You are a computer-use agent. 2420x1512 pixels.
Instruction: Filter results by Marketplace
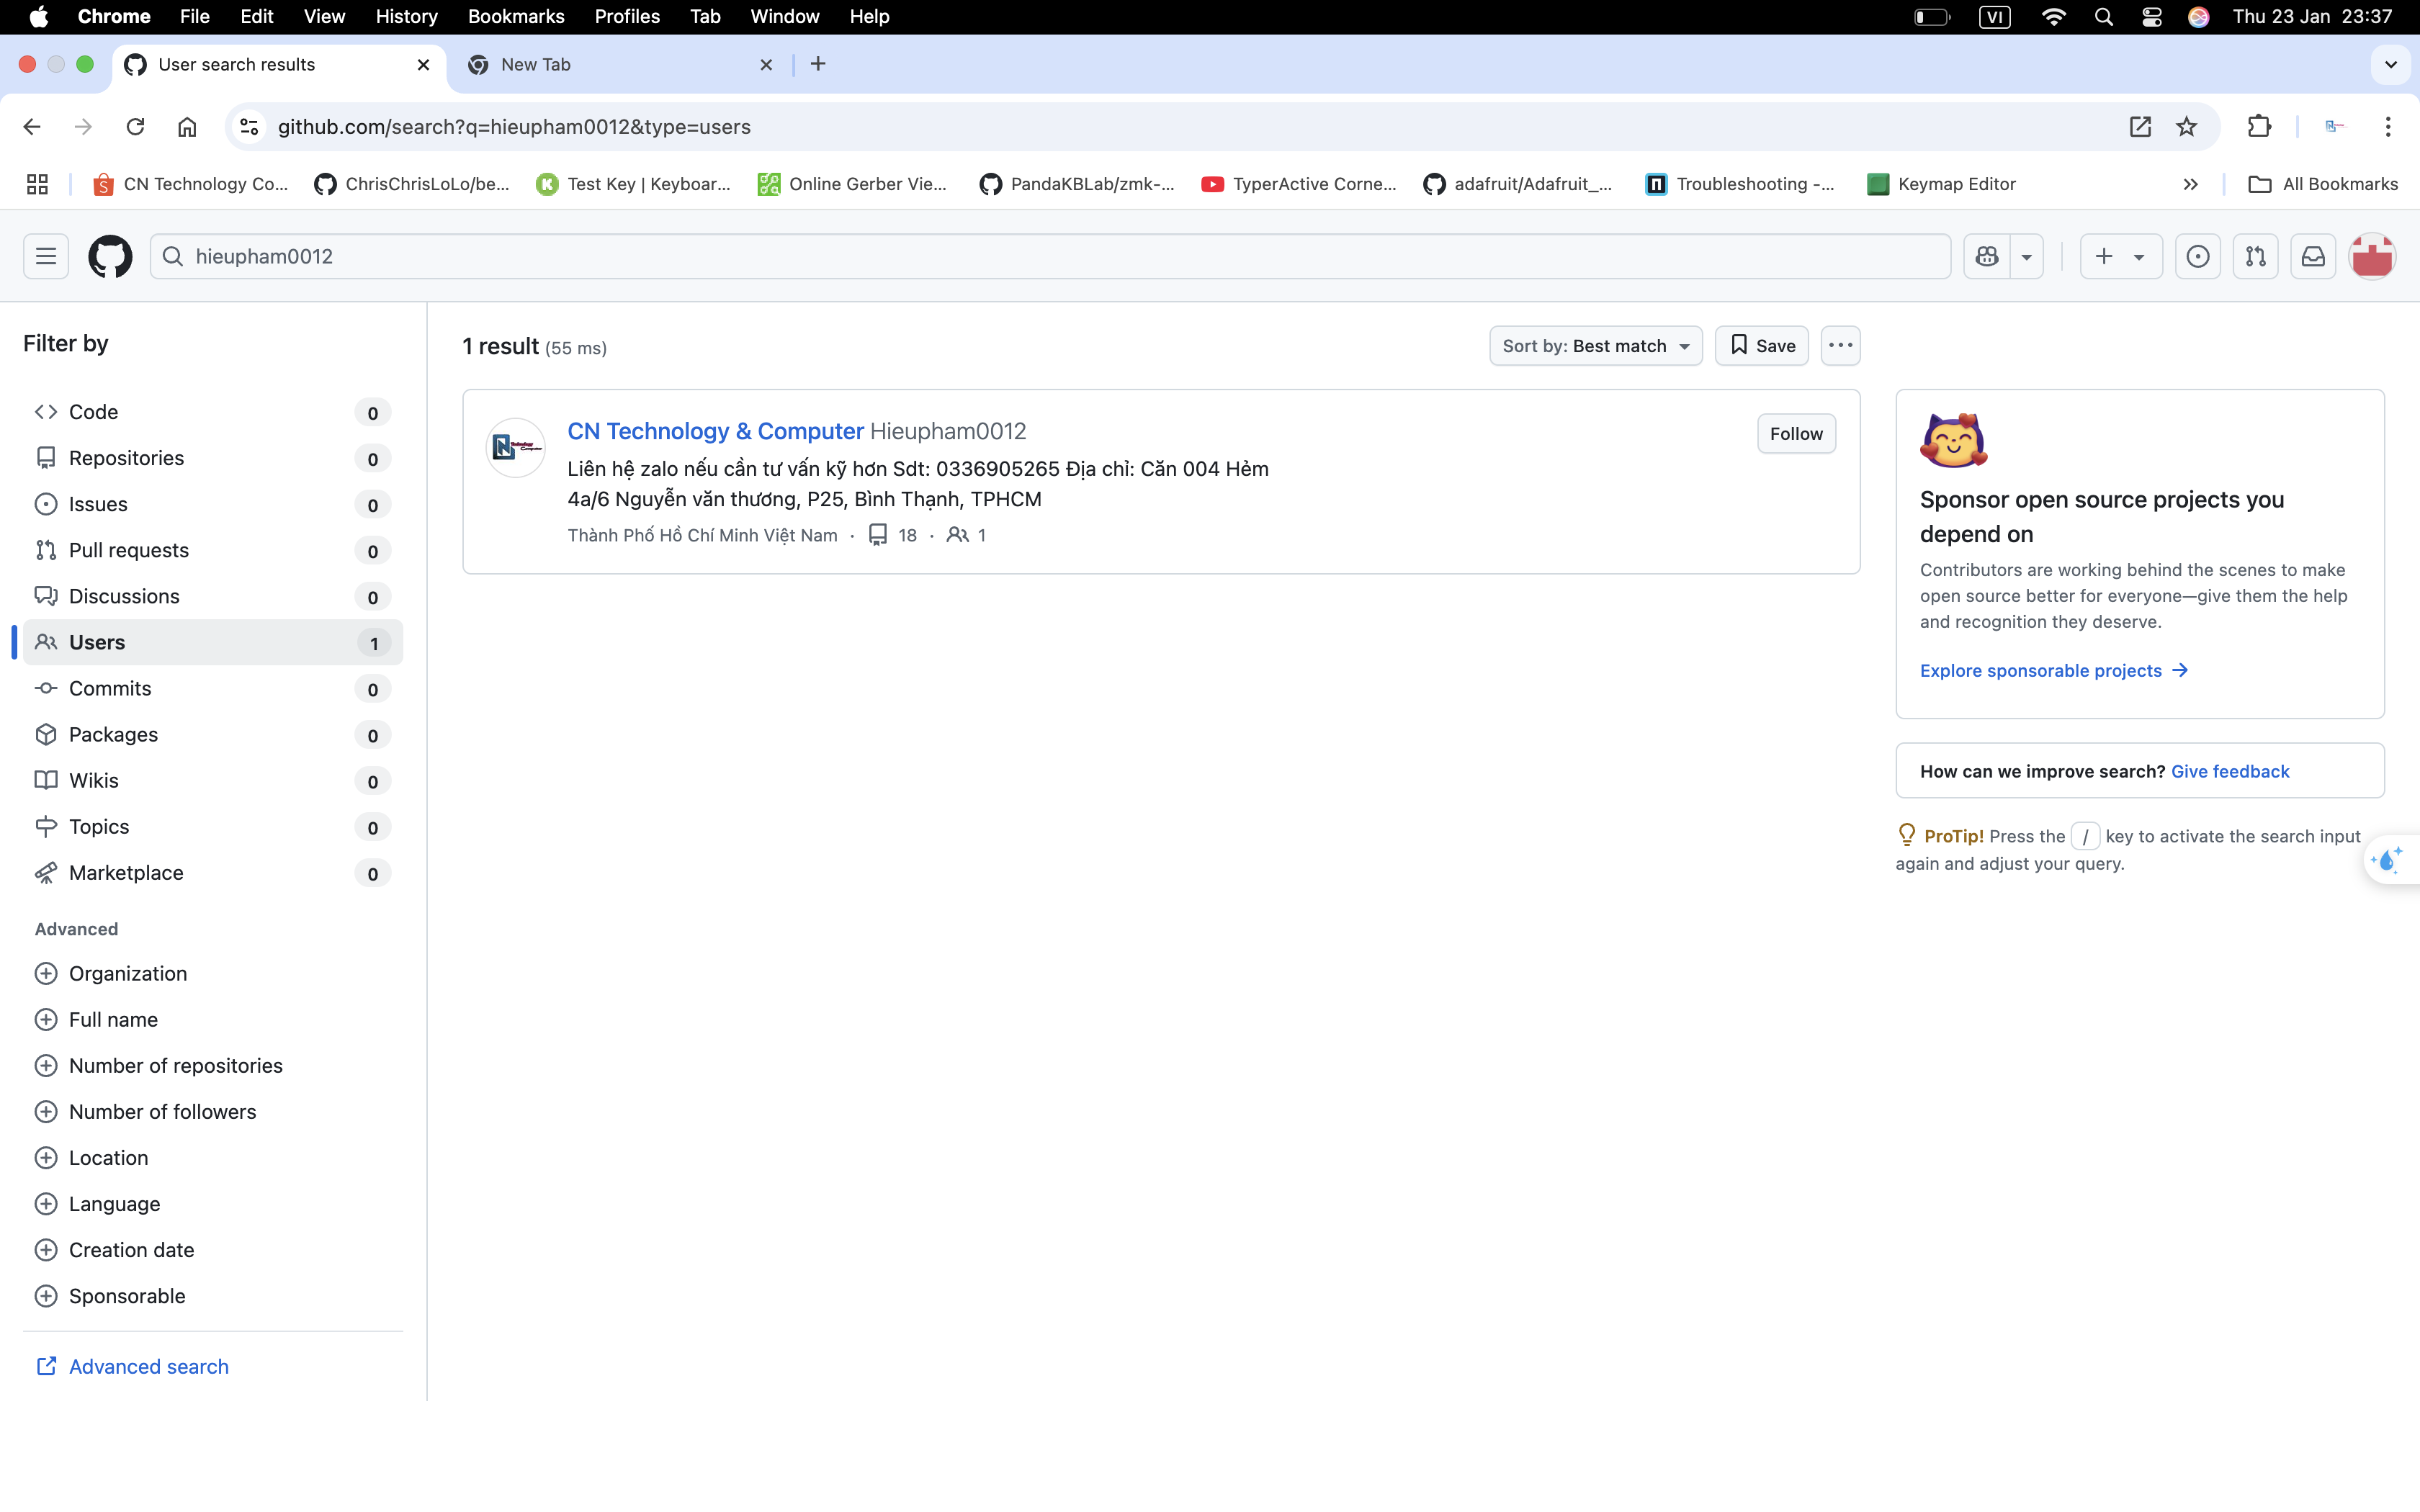tap(212, 872)
